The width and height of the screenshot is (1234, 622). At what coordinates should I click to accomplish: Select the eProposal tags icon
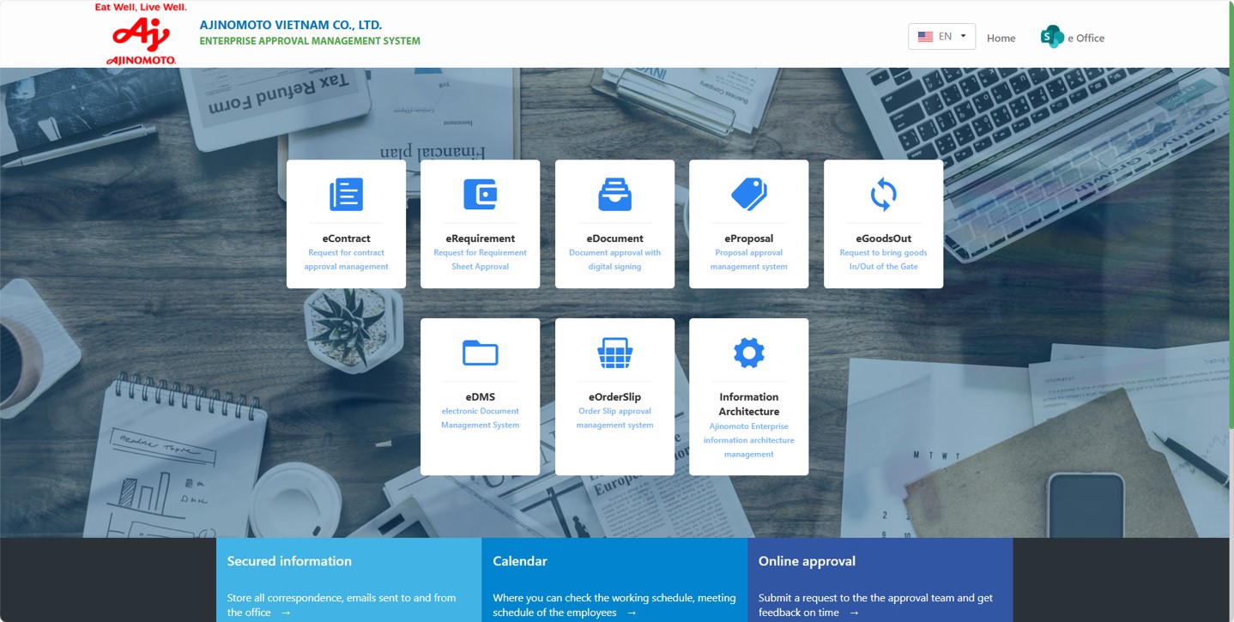[748, 195]
